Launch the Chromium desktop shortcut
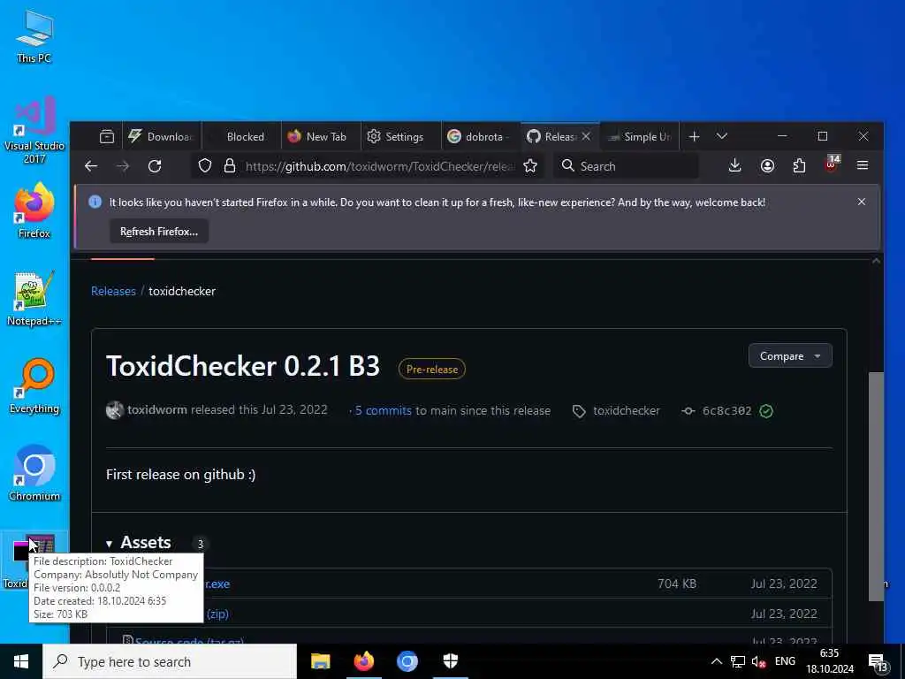This screenshot has width=905, height=679. click(x=34, y=474)
